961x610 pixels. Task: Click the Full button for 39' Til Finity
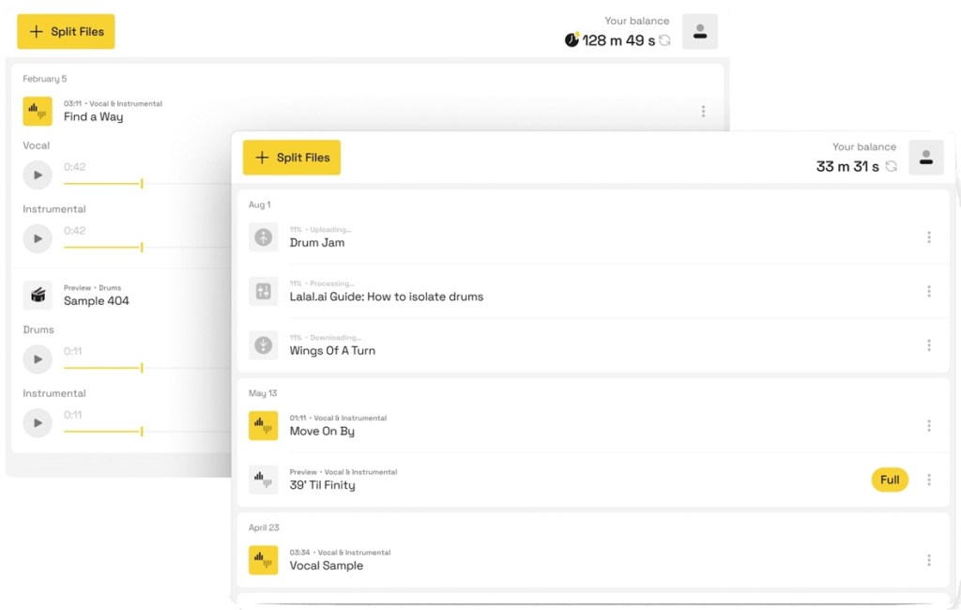point(890,480)
